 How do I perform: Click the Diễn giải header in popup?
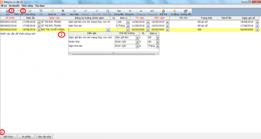(x=92, y=33)
